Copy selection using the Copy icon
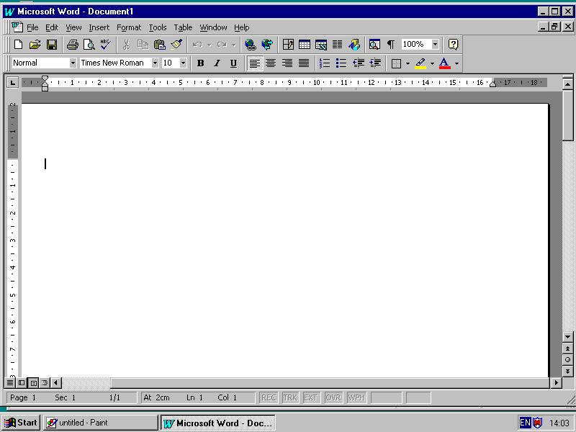 click(143, 45)
